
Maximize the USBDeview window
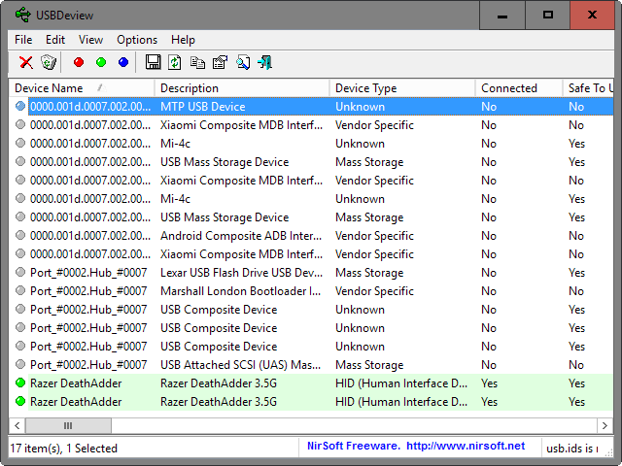click(x=548, y=16)
